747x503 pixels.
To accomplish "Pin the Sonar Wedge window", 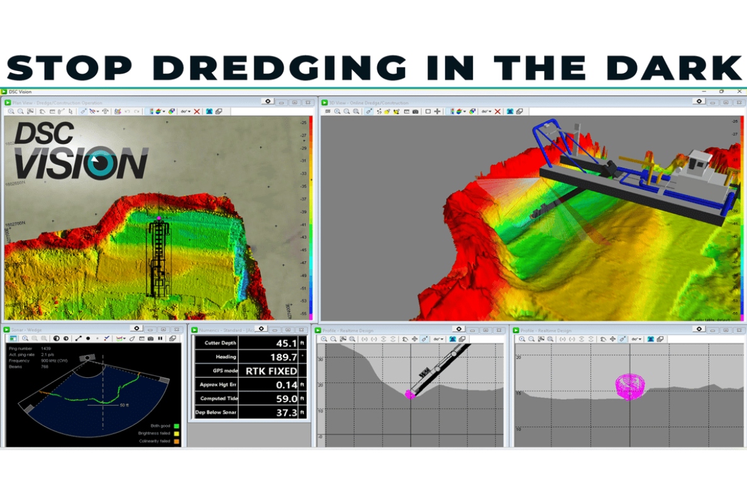I will click(x=136, y=328).
